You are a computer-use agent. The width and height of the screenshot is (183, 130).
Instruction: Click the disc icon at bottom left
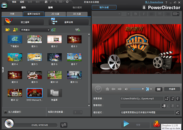[x=9, y=123]
